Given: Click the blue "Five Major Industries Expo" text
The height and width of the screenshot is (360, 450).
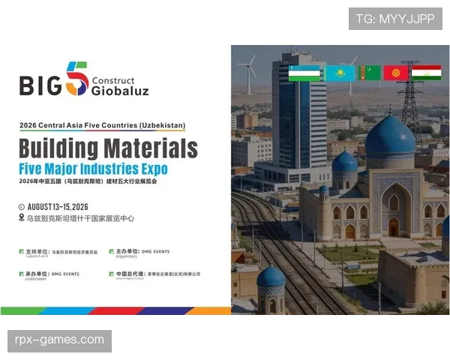Looking at the screenshot, I should [93, 169].
